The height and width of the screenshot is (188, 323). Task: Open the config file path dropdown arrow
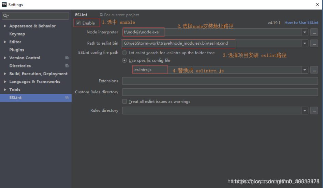(305, 70)
